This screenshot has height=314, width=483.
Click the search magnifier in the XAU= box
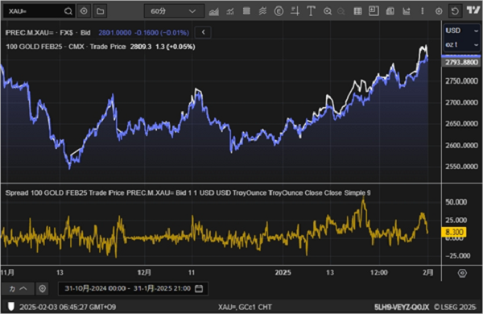pos(68,11)
